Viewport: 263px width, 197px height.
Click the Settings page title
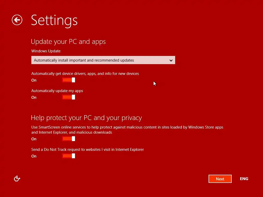click(54, 20)
